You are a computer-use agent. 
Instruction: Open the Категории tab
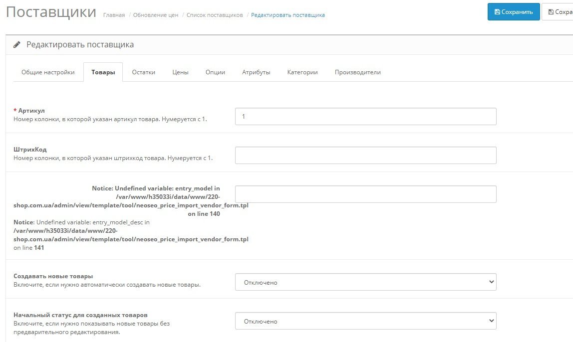pyautogui.click(x=302, y=72)
